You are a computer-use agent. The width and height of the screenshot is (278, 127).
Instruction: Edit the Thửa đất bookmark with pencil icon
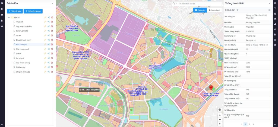pos(45,22)
